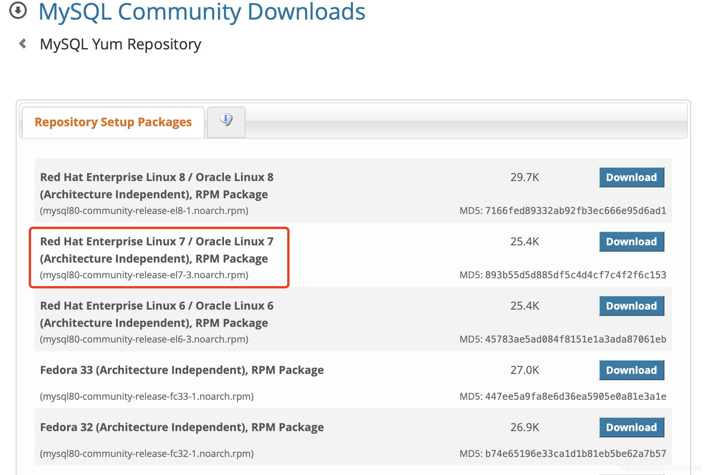
Task: Download the Fedora 32 RPM package
Action: tap(631, 427)
